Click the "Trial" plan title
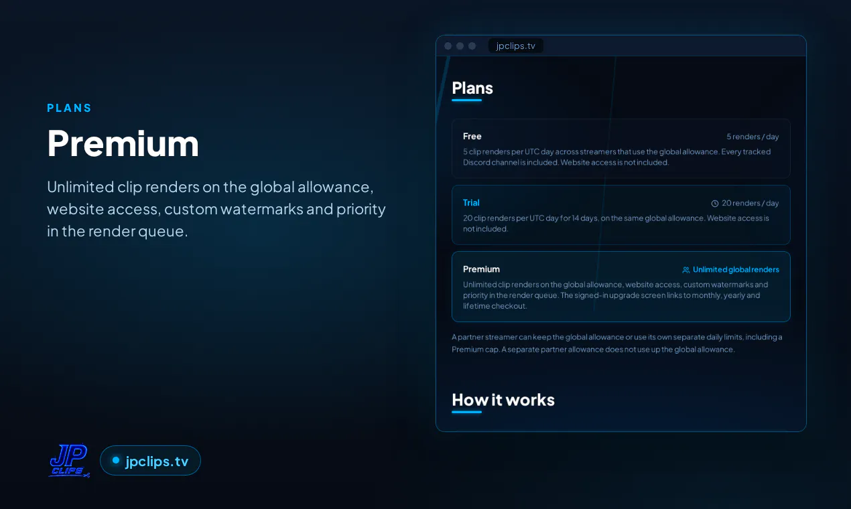This screenshot has width=851, height=509. (471, 202)
